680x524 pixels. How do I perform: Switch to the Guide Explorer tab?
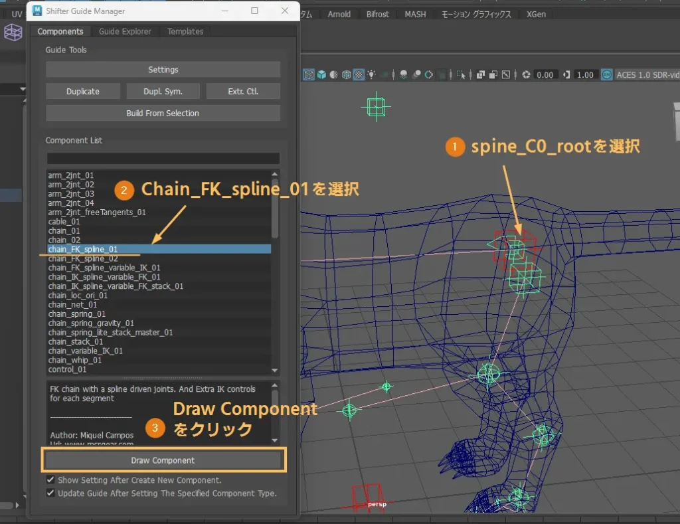125,31
